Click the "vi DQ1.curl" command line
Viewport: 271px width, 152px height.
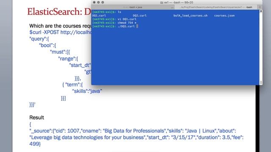click(x=114, y=19)
